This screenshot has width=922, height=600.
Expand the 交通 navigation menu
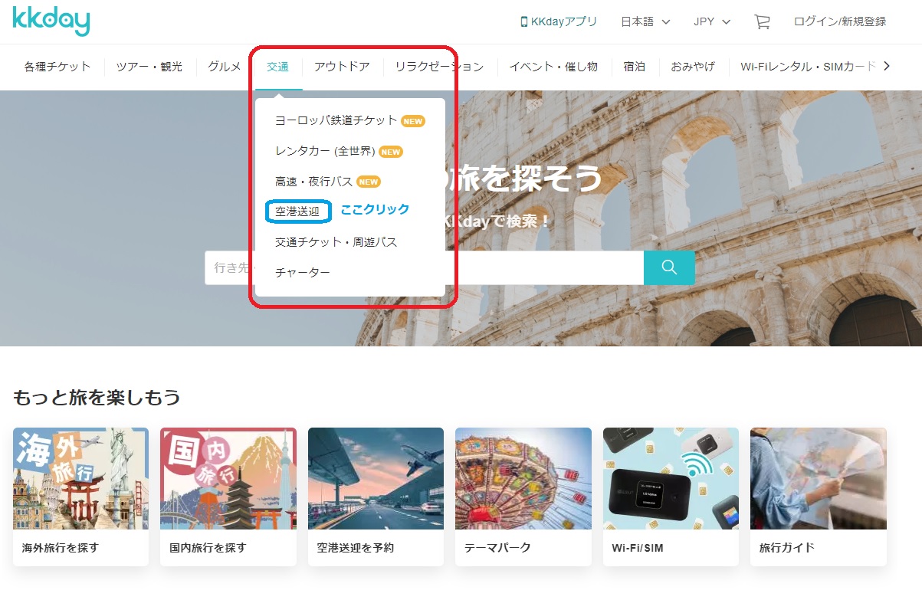[277, 67]
